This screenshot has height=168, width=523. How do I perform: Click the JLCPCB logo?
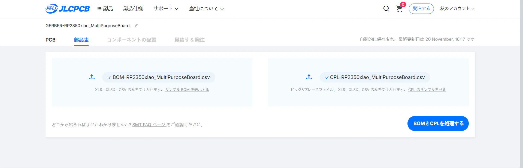tap(68, 9)
